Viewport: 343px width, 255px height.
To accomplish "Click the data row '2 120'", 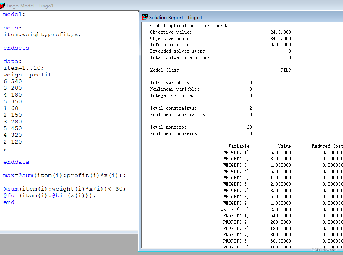I will [13, 142].
